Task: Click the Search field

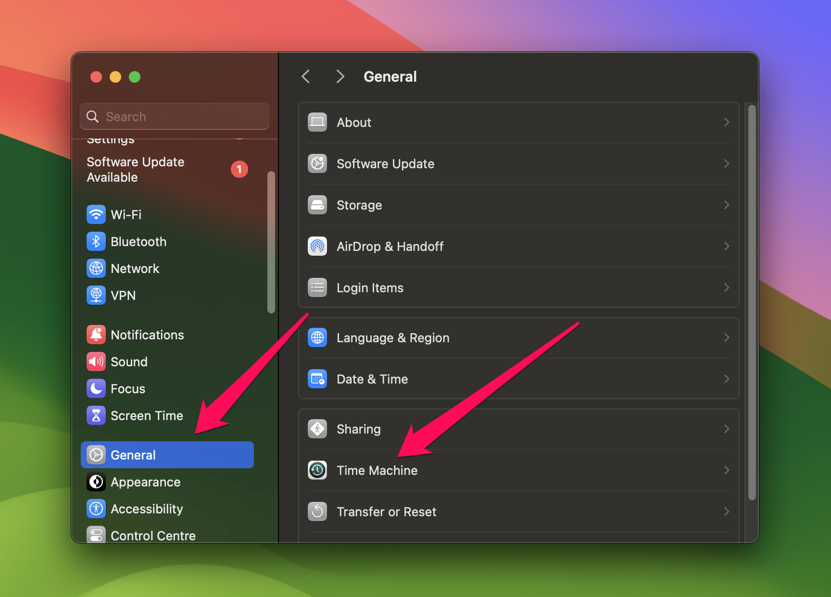Action: [x=175, y=116]
